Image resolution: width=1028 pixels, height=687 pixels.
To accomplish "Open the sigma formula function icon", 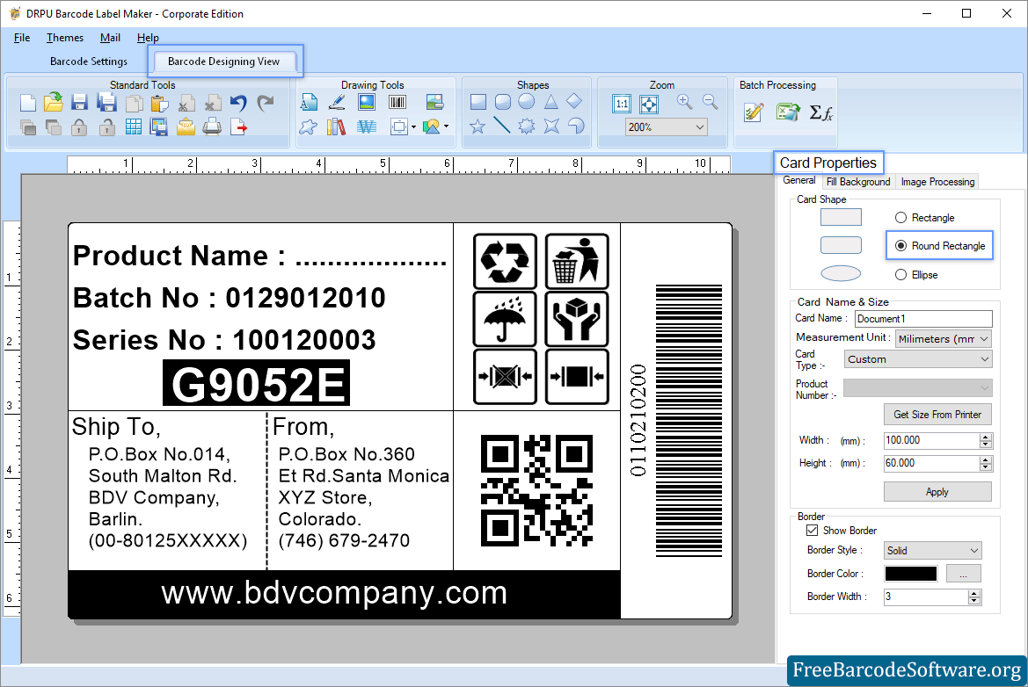I will coord(820,112).
